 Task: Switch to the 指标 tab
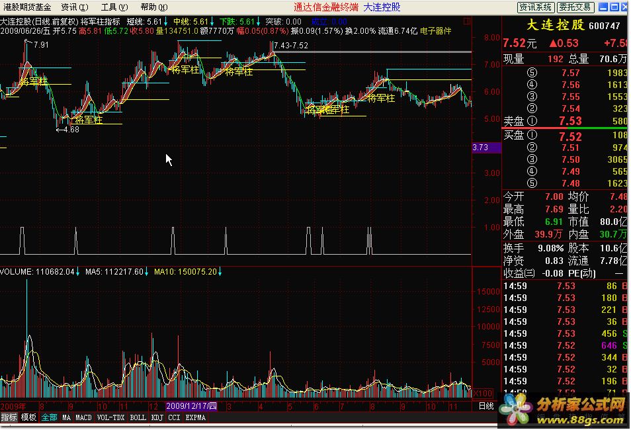(x=9, y=417)
